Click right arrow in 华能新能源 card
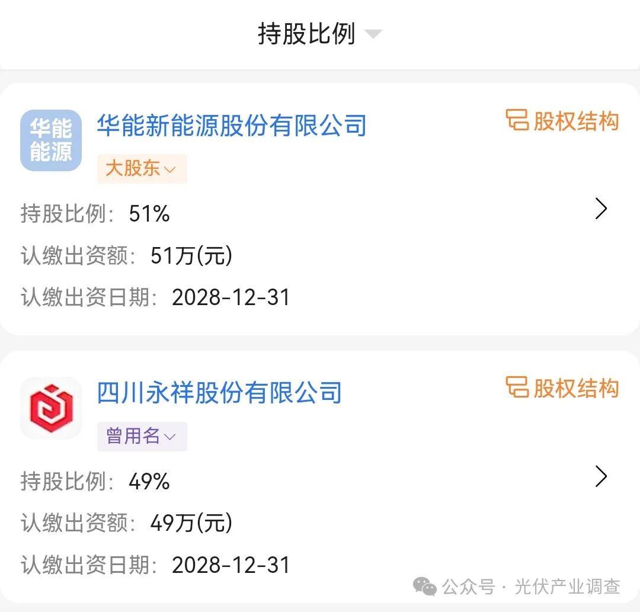This screenshot has width=640, height=612. pos(601,209)
